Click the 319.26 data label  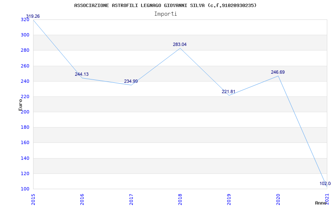(33, 16)
